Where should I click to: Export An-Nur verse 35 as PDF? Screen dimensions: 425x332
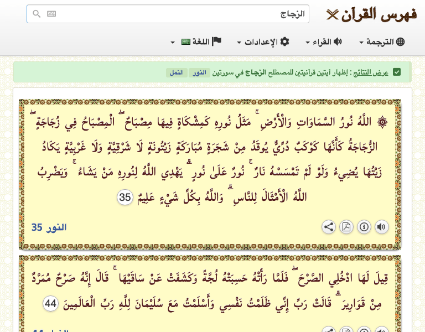[346, 227]
